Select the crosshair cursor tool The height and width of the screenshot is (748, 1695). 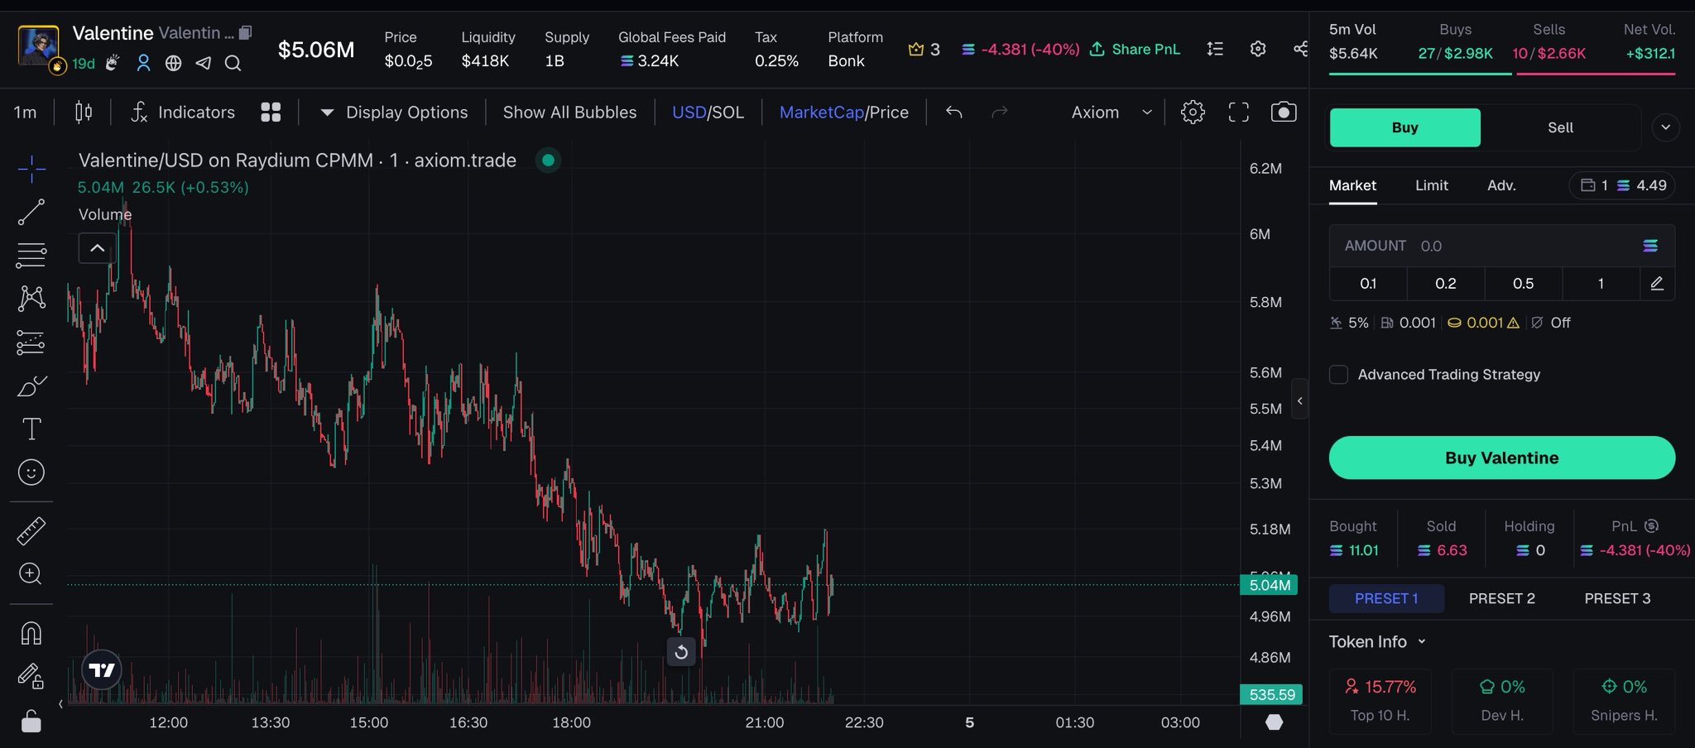pyautogui.click(x=31, y=169)
